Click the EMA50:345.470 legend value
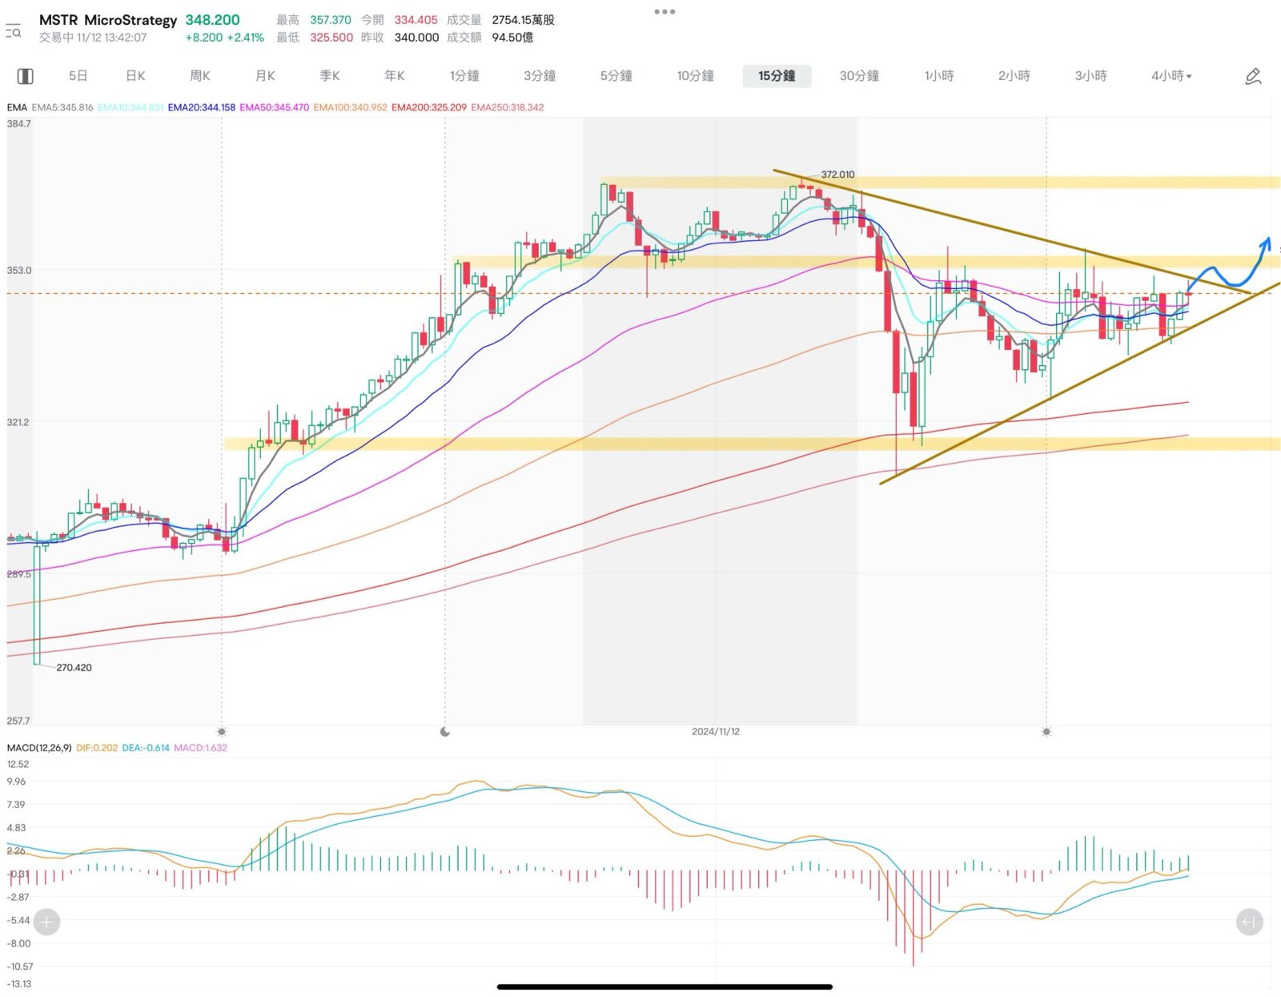Viewport: 1281px width, 997px height. (x=274, y=107)
